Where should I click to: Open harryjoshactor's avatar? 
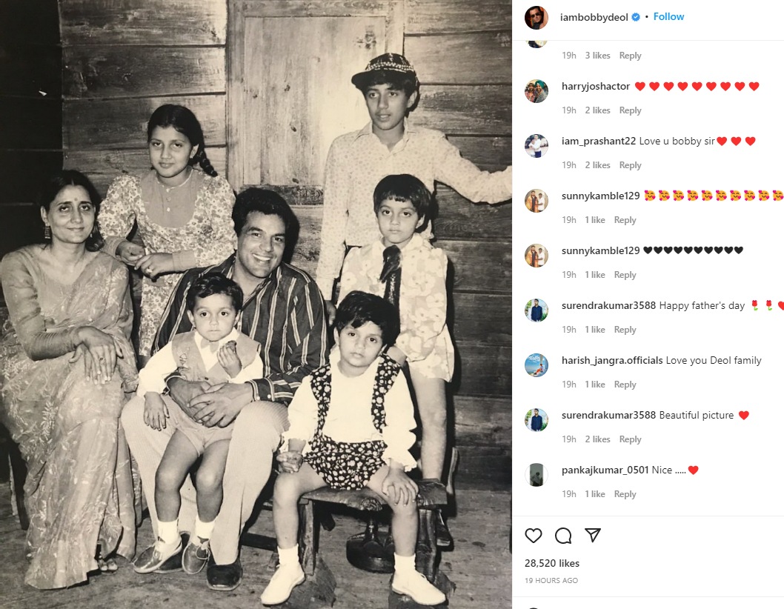click(x=536, y=91)
